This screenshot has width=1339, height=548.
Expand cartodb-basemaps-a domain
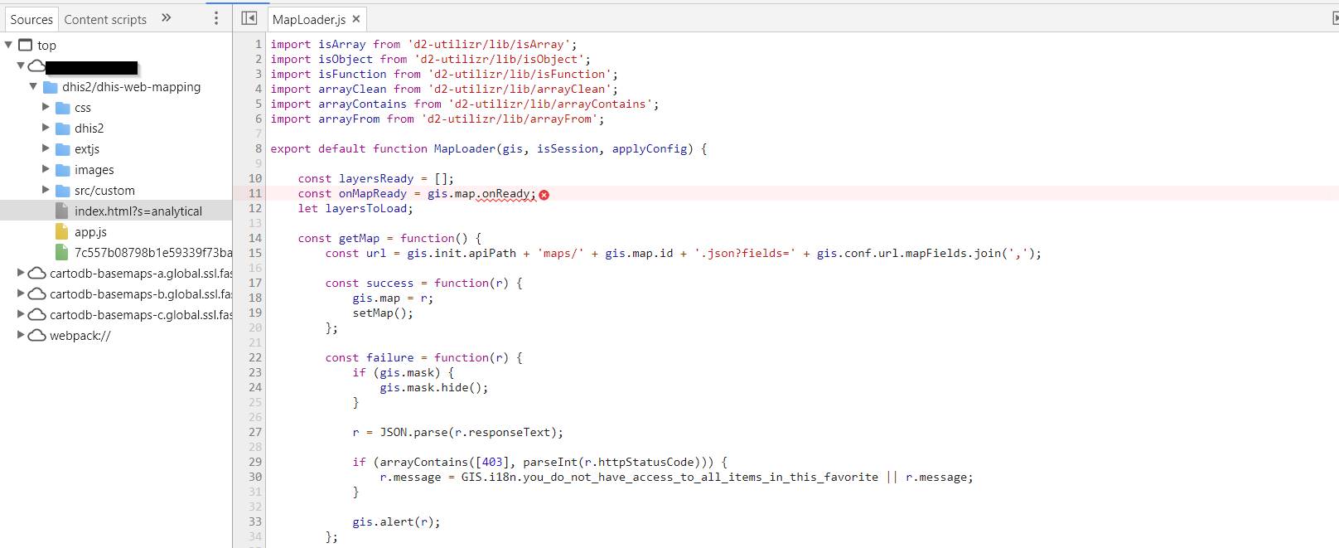(21, 273)
